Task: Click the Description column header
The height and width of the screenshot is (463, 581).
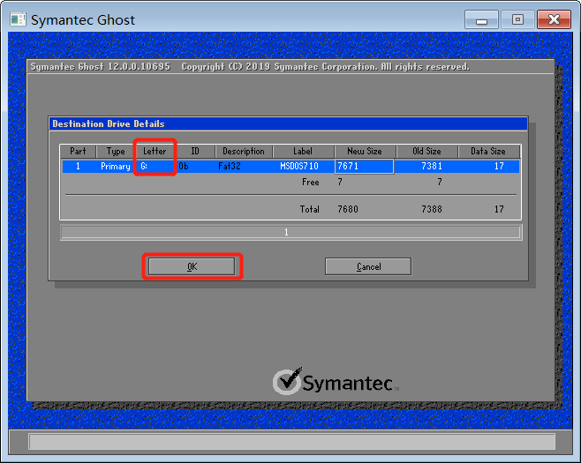Action: 244,152
